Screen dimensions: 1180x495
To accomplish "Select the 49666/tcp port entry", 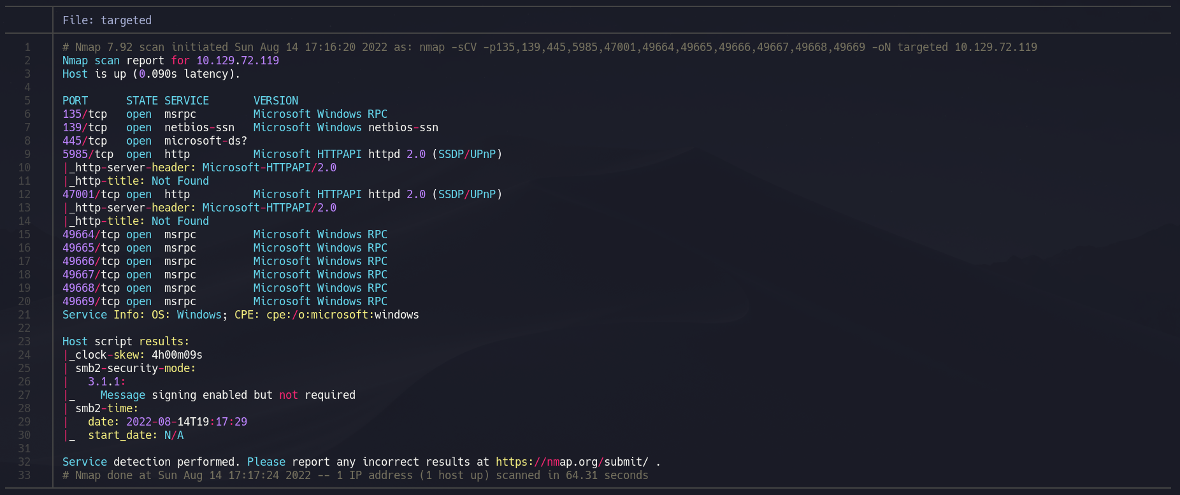I will 91,261.
